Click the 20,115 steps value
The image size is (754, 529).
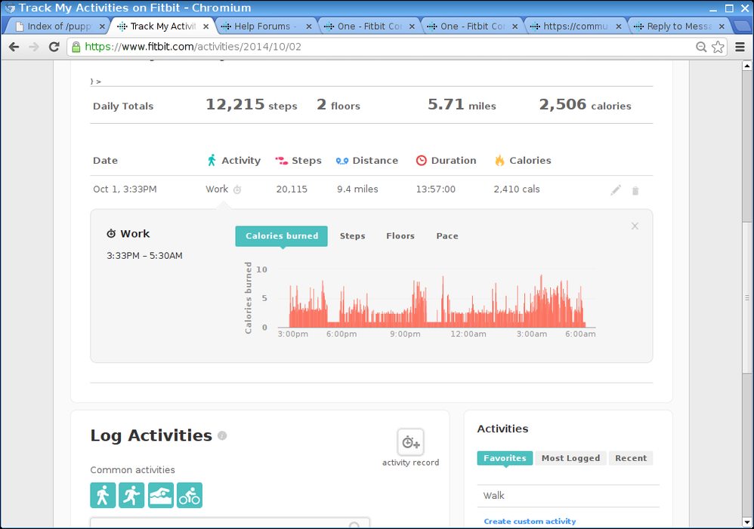point(292,189)
